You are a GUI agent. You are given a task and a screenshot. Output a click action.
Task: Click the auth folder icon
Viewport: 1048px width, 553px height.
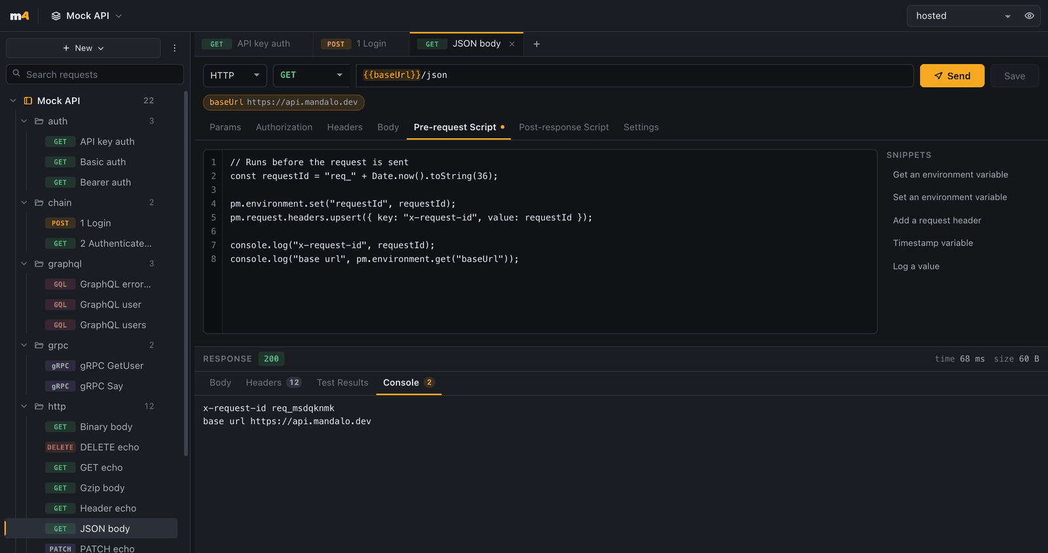[x=39, y=121]
